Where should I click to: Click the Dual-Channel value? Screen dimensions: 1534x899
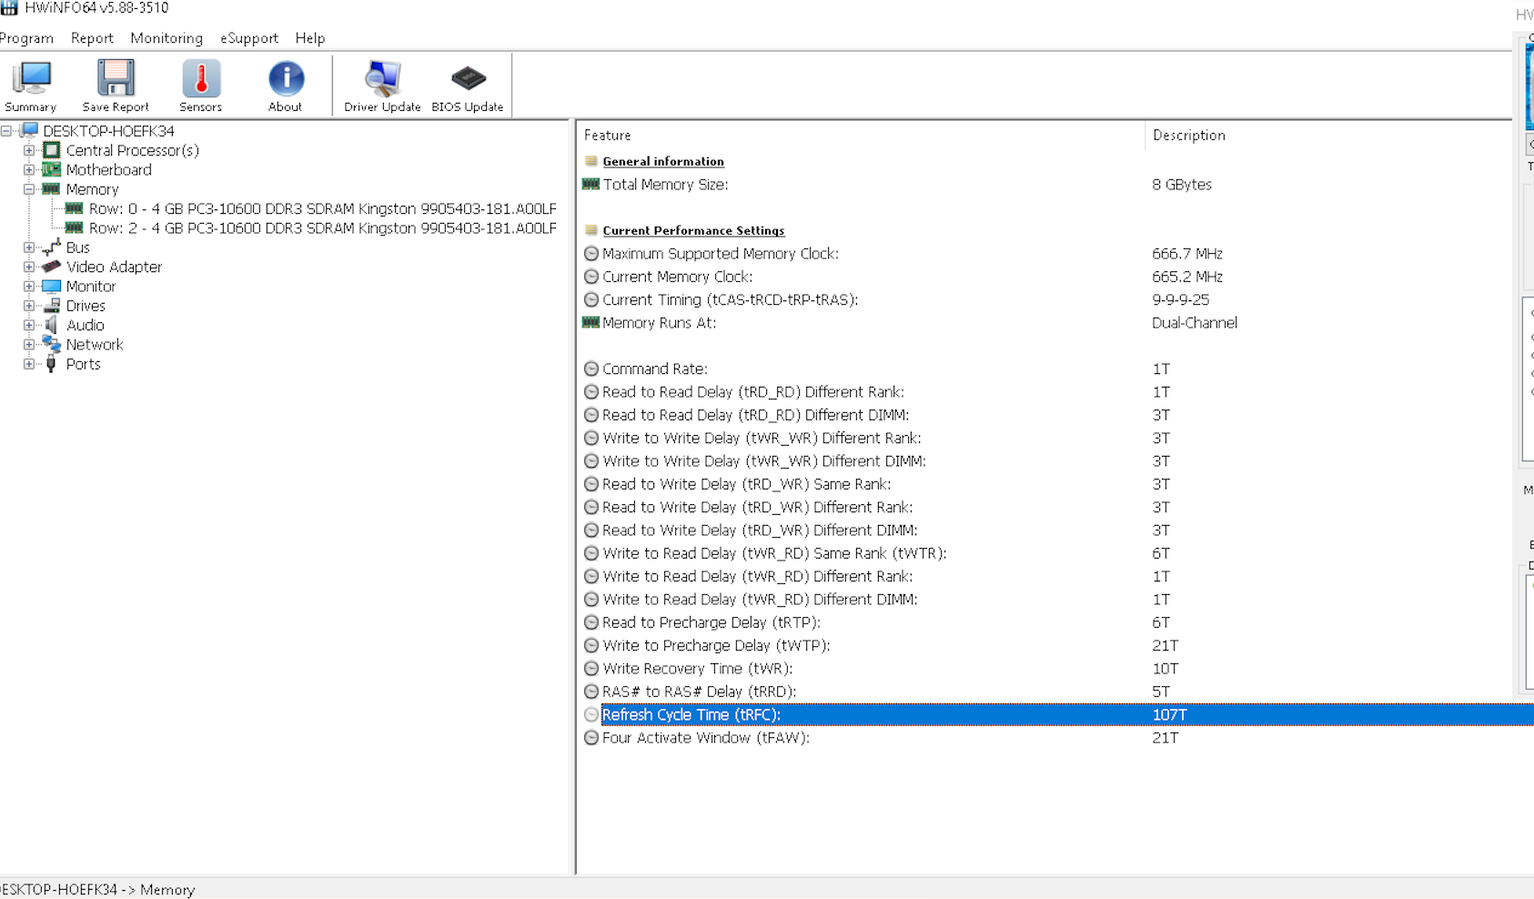coord(1195,322)
